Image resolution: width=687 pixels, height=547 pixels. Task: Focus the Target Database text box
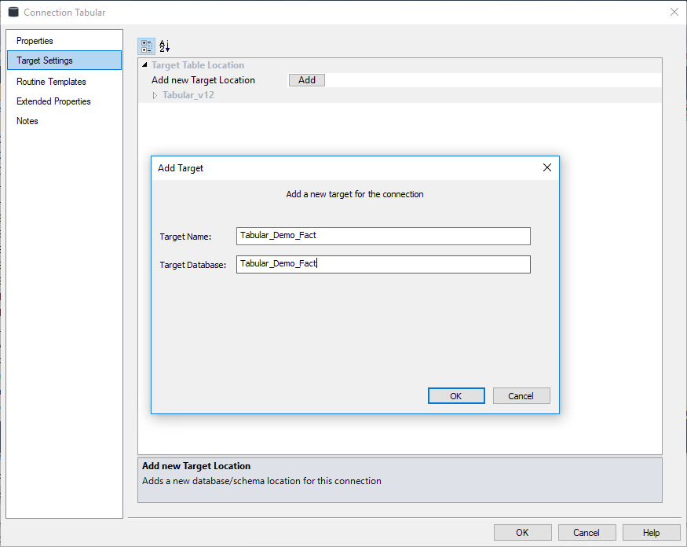pyautogui.click(x=383, y=264)
